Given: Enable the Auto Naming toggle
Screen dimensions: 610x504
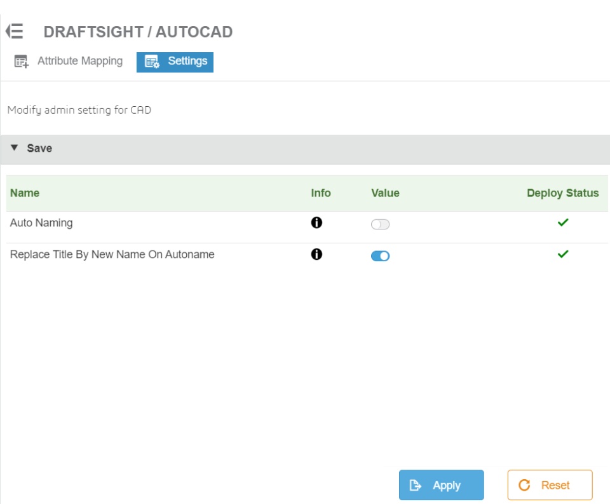Looking at the screenshot, I should [x=380, y=224].
